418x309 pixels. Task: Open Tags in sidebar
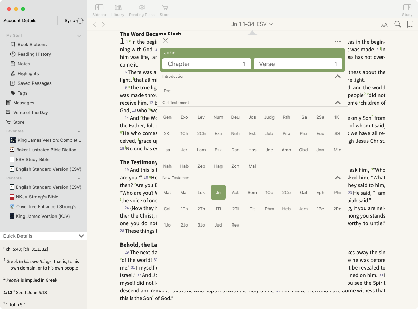23,93
